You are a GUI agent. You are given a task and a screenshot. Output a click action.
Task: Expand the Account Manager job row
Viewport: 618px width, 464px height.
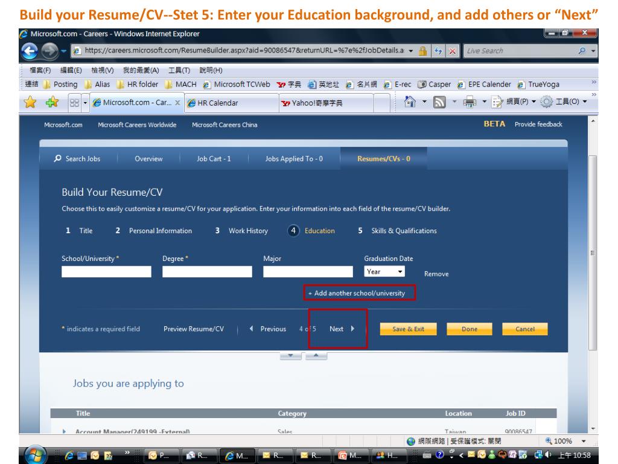coord(64,431)
